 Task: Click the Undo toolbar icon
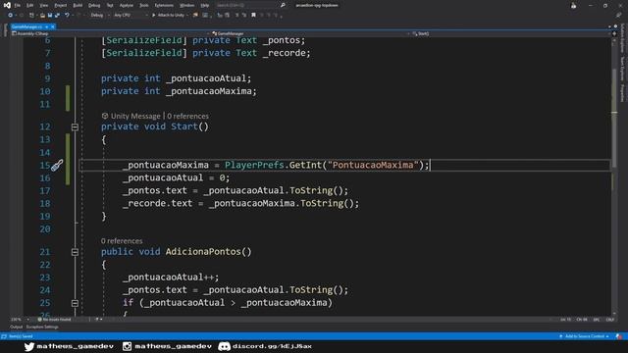tap(67, 16)
